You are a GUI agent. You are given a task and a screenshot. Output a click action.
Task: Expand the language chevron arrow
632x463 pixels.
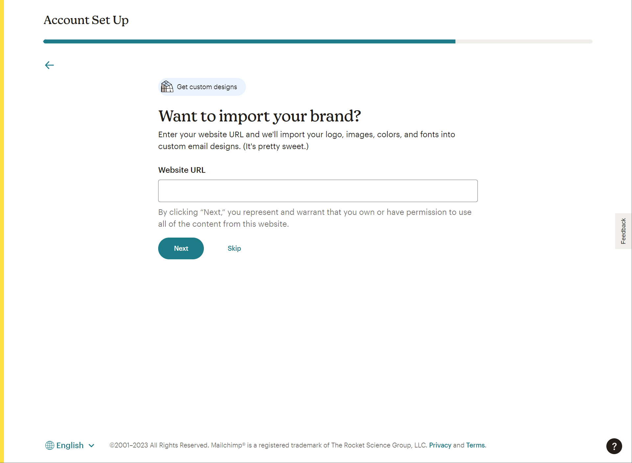tap(91, 446)
